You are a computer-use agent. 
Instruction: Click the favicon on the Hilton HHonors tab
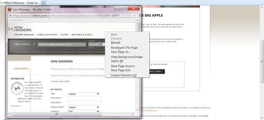[x=2, y=3]
